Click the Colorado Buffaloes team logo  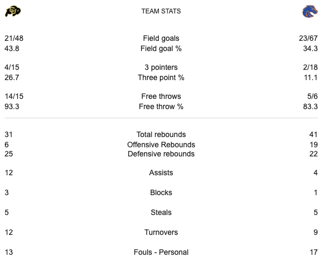point(13,11)
